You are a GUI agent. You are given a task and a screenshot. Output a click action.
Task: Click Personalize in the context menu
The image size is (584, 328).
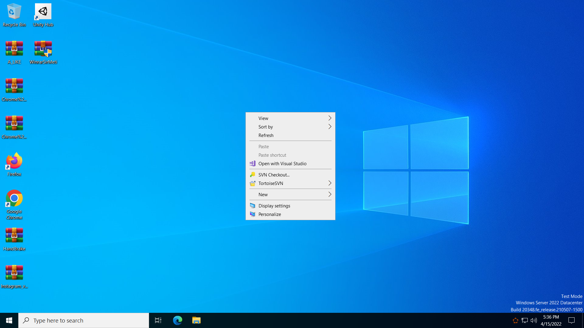[x=269, y=214]
